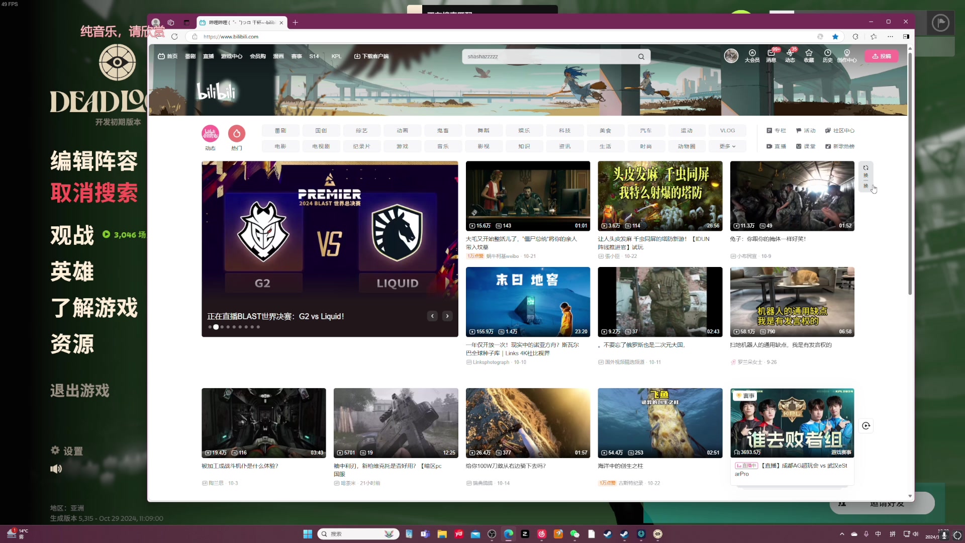Open the 会员购 nav item
This screenshot has width=965, height=543.
(x=258, y=56)
